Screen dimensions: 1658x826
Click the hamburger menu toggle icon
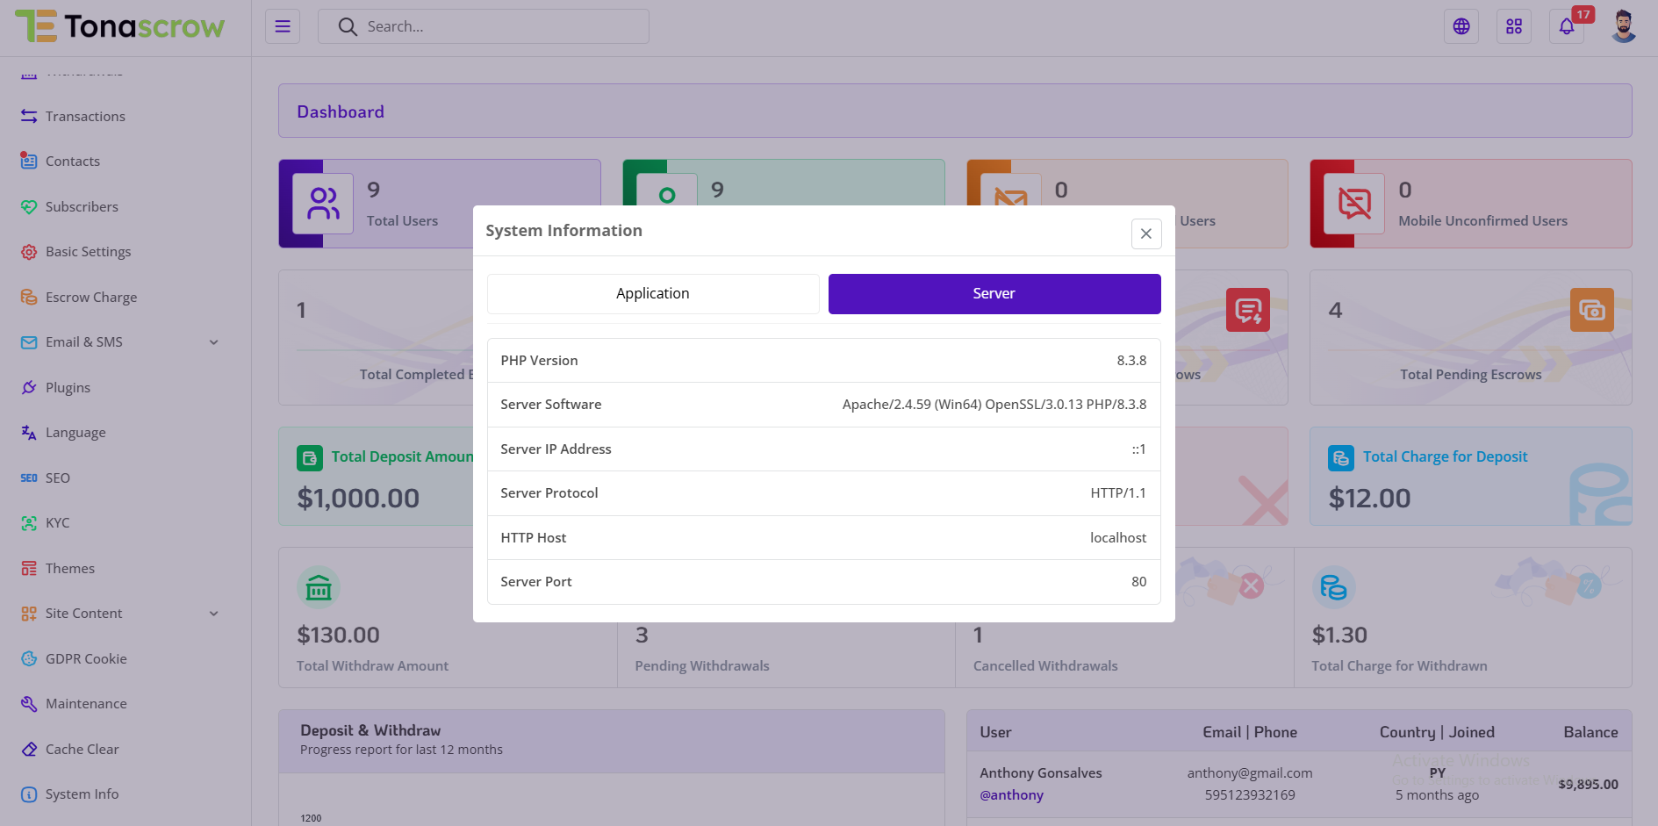283,26
